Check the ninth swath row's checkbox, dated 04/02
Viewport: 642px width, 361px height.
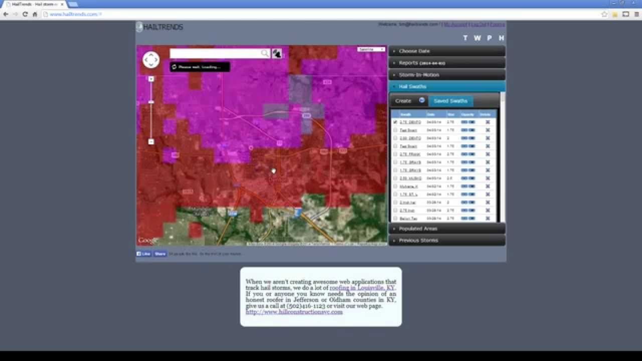click(x=395, y=187)
